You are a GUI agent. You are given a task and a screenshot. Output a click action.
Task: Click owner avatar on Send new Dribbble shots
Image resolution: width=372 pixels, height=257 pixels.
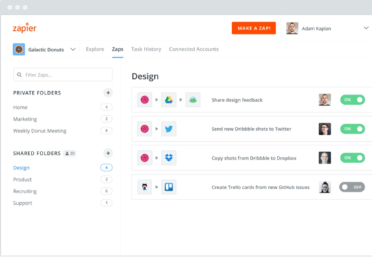tap(325, 129)
